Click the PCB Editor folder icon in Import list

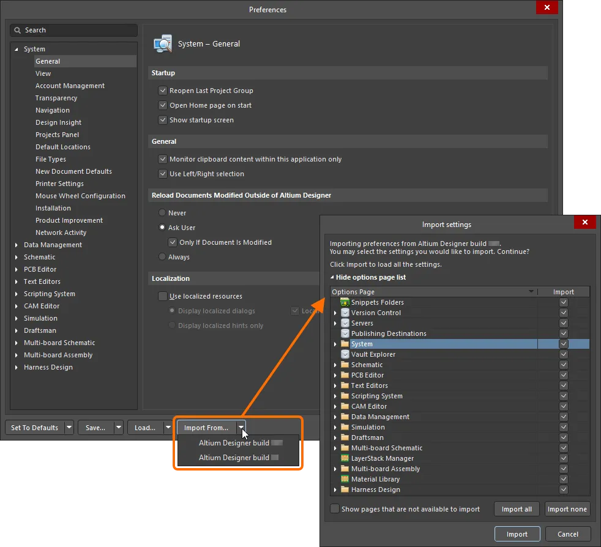coord(345,374)
